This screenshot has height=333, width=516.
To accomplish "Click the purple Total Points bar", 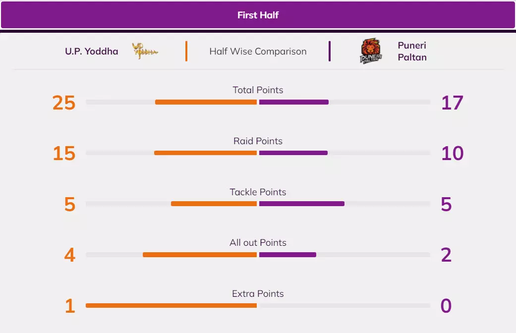I will tap(293, 102).
